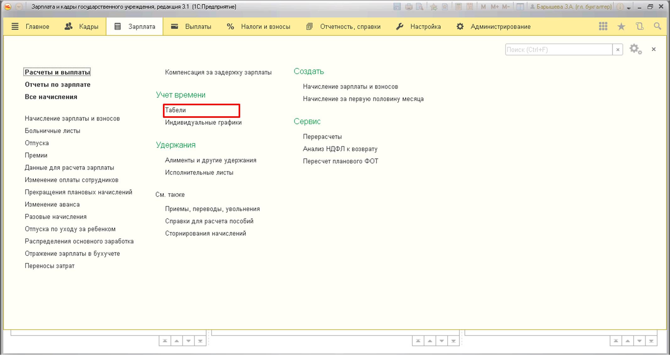The width and height of the screenshot is (670, 355).
Task: Open Больничные листы link
Action: [52, 131]
